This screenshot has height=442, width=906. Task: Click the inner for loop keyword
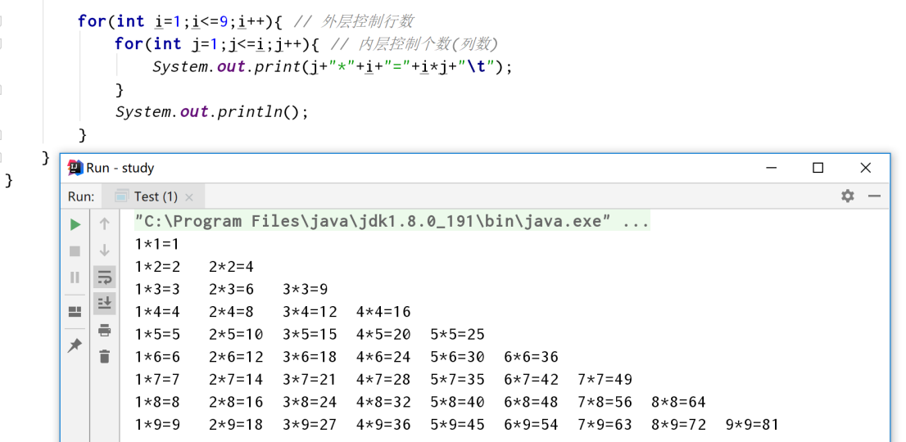(129, 44)
